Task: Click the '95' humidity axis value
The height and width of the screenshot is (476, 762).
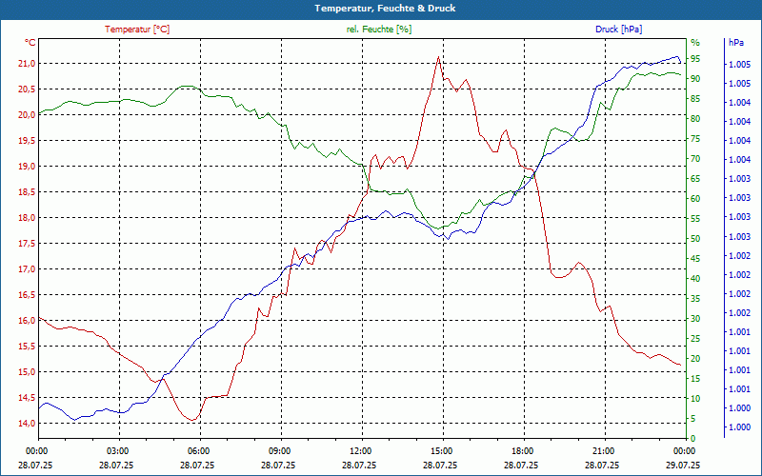Action: coord(695,59)
